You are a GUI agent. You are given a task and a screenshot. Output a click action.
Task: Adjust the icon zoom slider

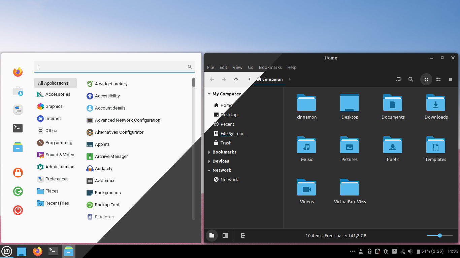click(440, 235)
